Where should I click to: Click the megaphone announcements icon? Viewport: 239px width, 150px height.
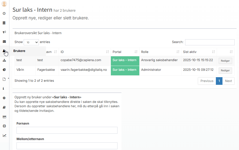[4, 32]
